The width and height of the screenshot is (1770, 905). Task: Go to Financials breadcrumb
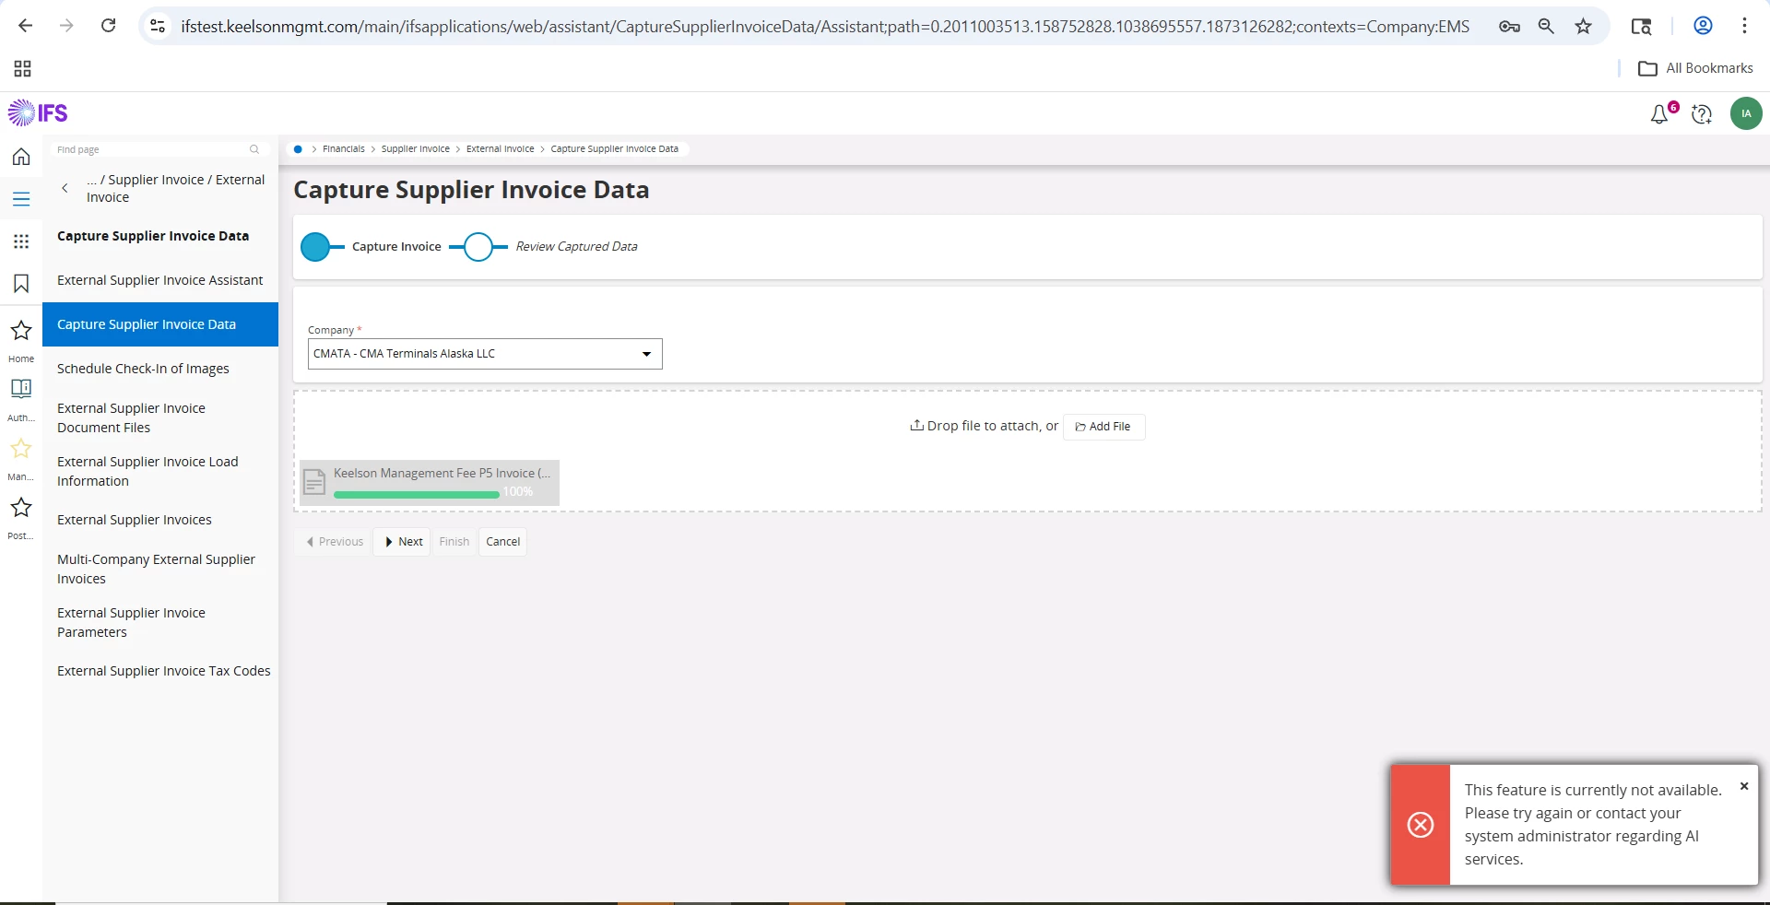click(x=344, y=149)
